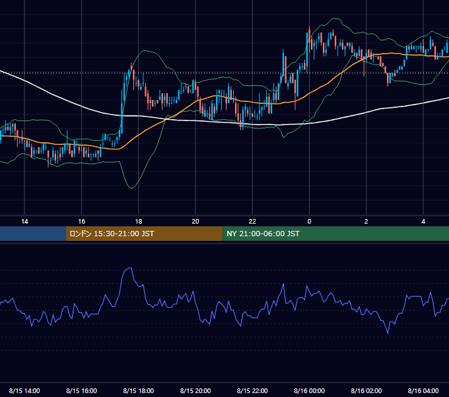Viewport: 449px width, 397px height.
Task: Click the 8/15 22:00 date label
Action: (252, 390)
